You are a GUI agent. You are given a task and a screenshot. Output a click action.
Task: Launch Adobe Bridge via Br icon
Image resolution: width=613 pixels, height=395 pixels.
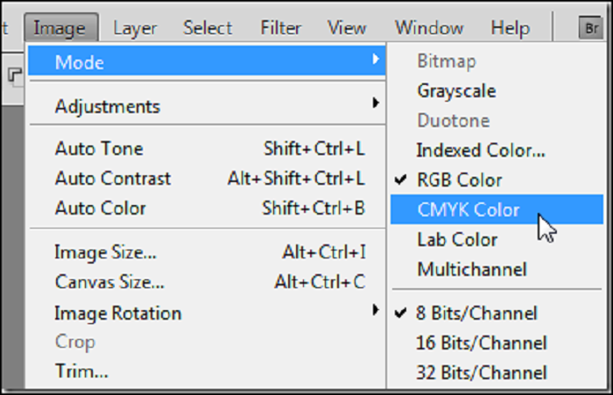pos(590,27)
